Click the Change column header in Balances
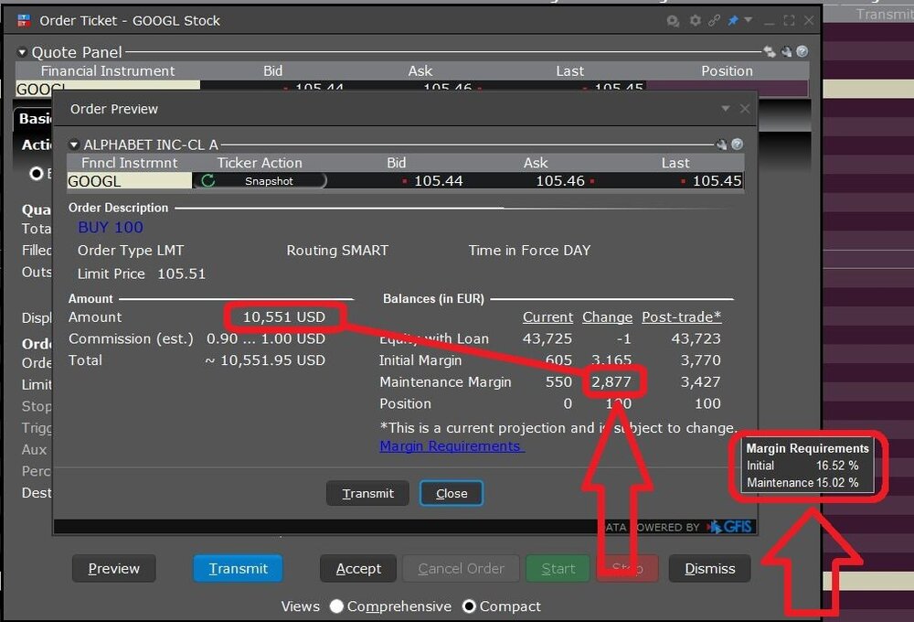Image resolution: width=914 pixels, height=622 pixels. coord(607,316)
